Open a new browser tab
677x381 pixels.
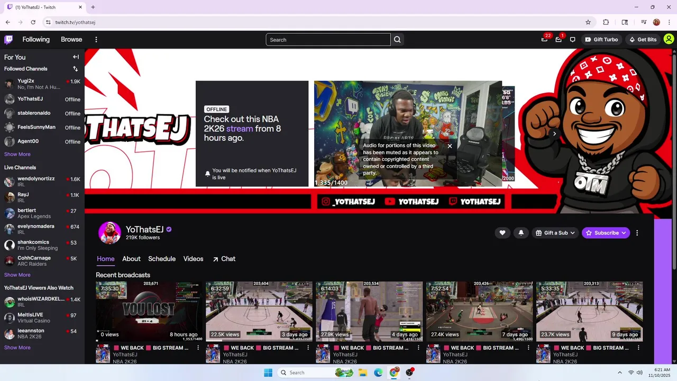93,7
